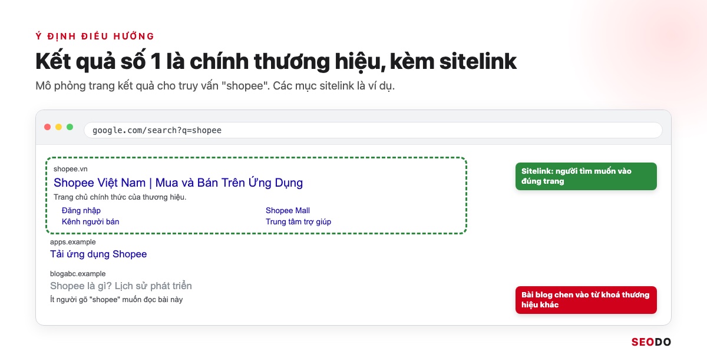Click the SEODO logo
The image size is (707, 361).
coord(651,342)
